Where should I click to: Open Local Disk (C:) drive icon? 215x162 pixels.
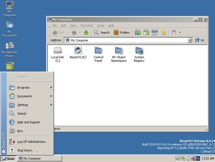(x=57, y=55)
